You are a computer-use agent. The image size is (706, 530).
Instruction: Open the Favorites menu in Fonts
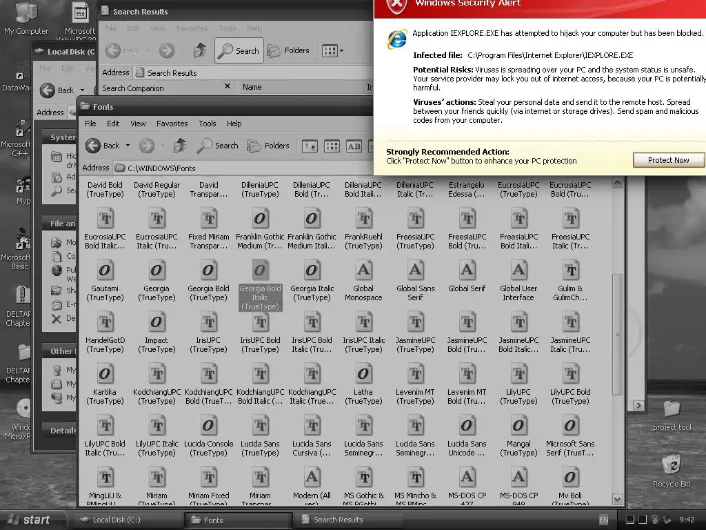pyautogui.click(x=172, y=124)
